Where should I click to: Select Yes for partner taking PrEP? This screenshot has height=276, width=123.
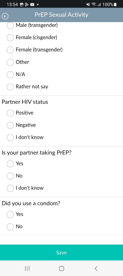(10, 163)
